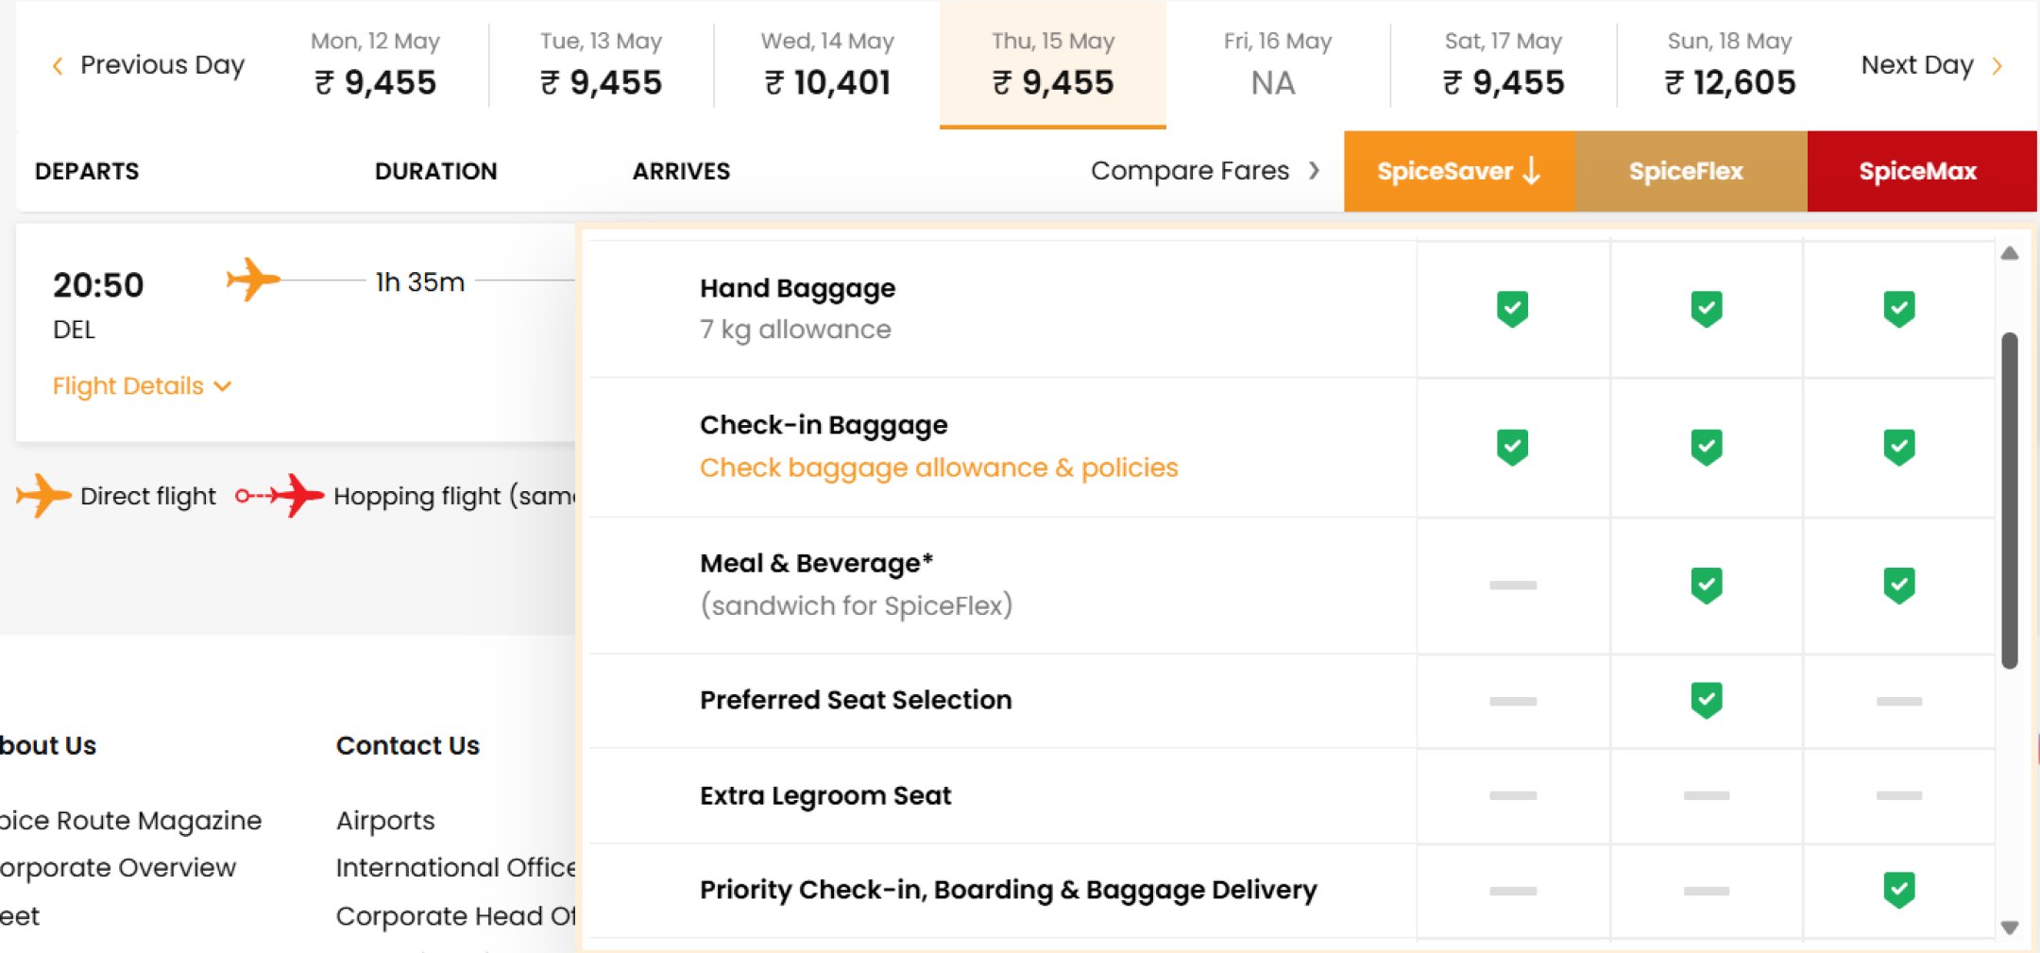Click the sort arrow on SpiceSaver header

(x=1532, y=171)
